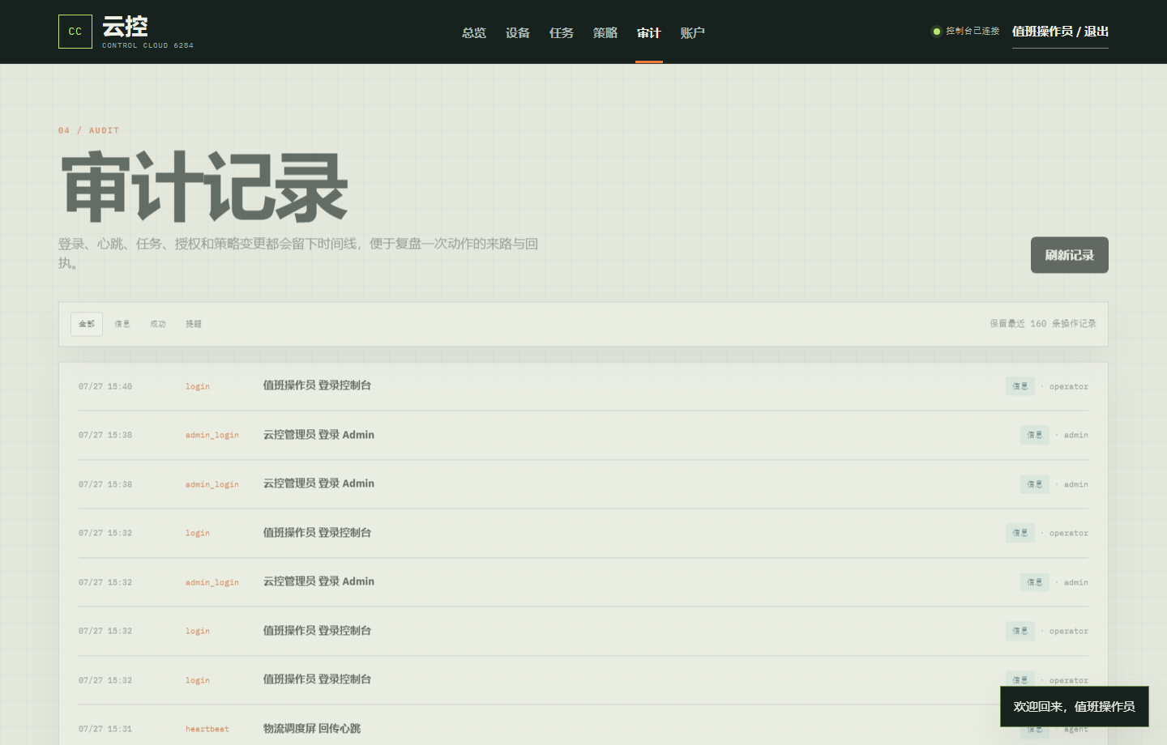Select the 审计 nav tab
The height and width of the screenshot is (745, 1167).
pyautogui.click(x=649, y=32)
